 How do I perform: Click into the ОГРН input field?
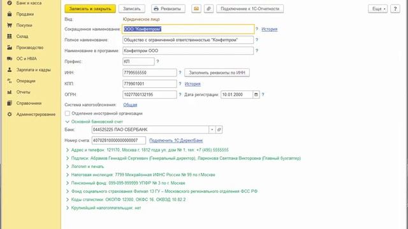(150, 95)
